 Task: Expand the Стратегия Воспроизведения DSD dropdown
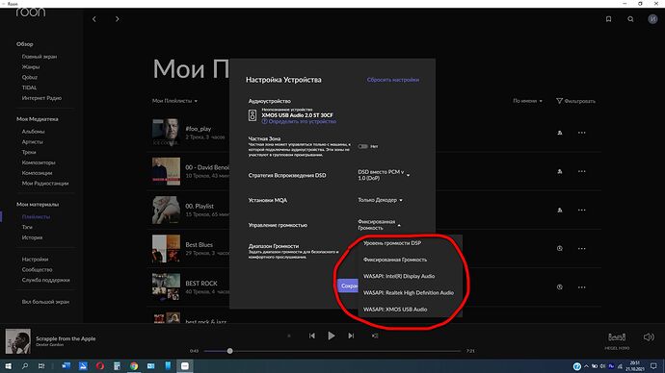(384, 175)
